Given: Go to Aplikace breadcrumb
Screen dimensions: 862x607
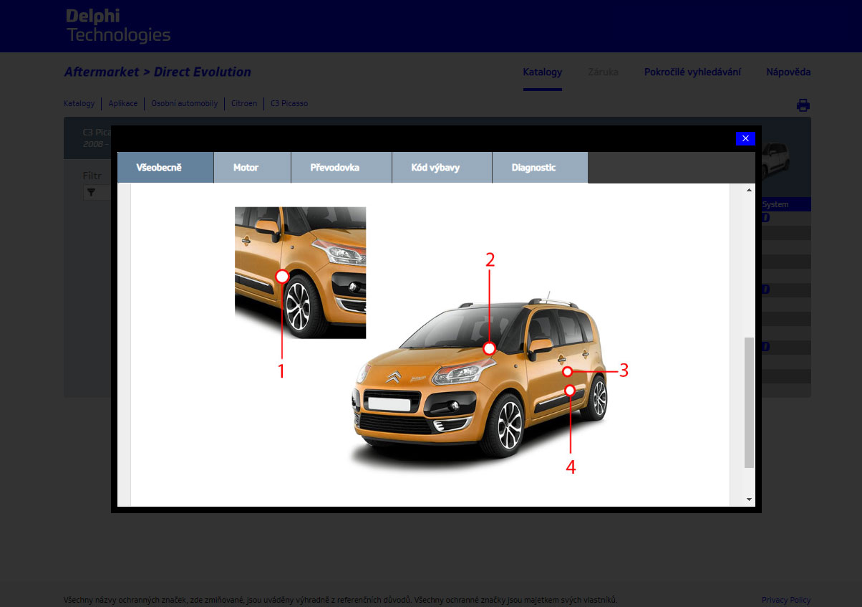Looking at the screenshot, I should pos(123,103).
